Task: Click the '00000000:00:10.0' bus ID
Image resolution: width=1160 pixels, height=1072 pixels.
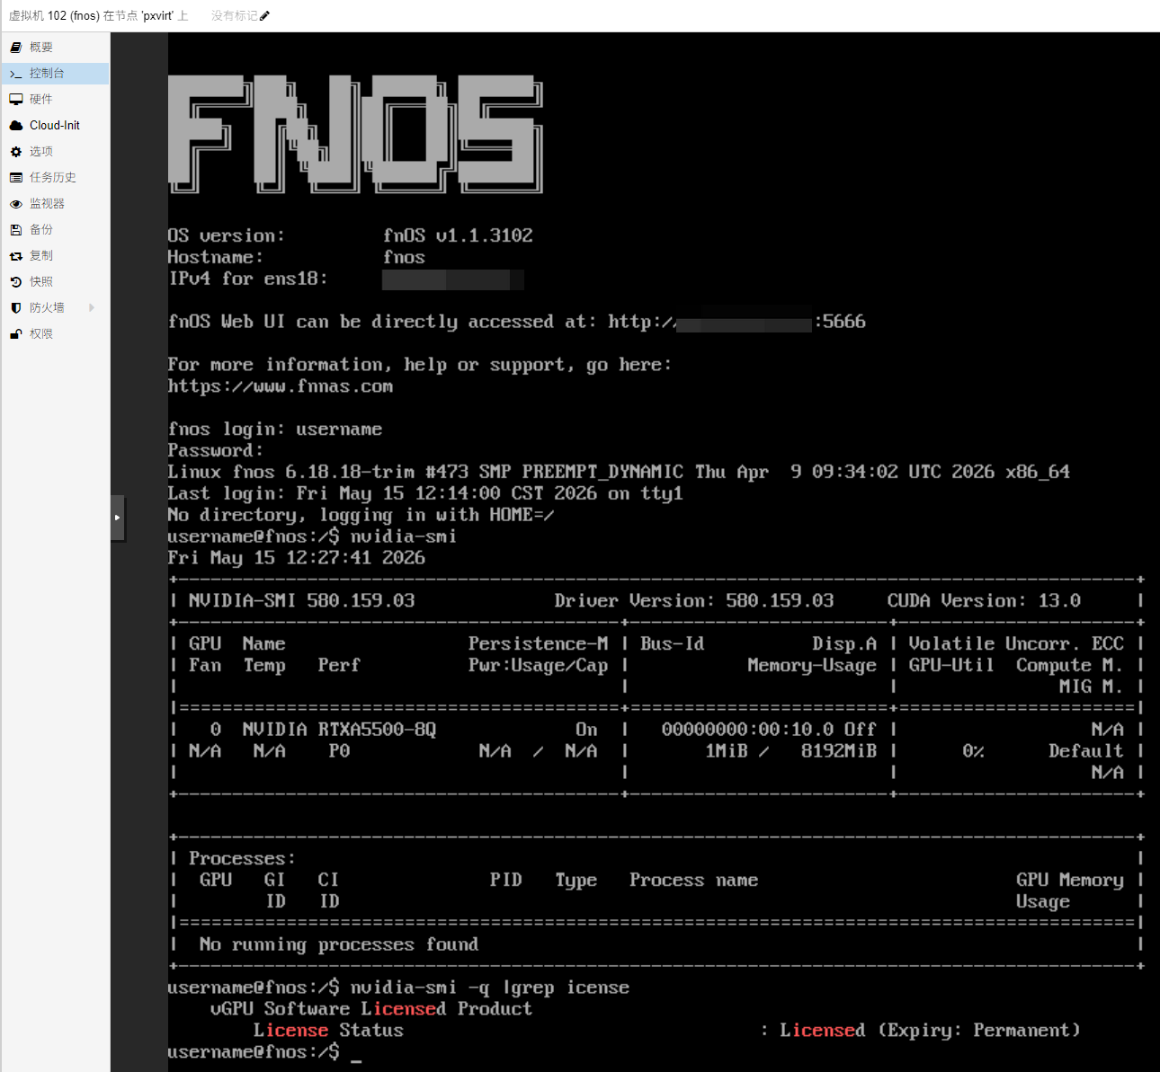Action: click(x=747, y=730)
